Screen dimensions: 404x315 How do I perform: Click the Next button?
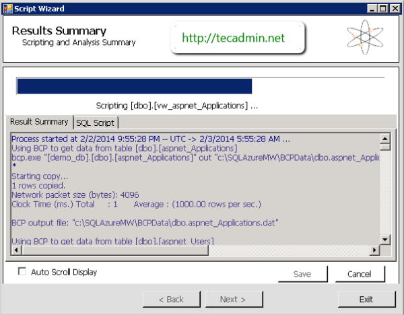(x=232, y=299)
